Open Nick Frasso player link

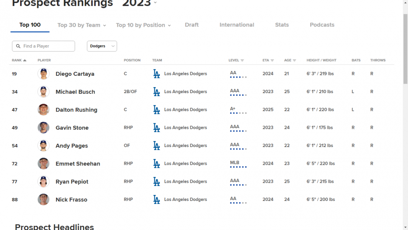point(71,199)
